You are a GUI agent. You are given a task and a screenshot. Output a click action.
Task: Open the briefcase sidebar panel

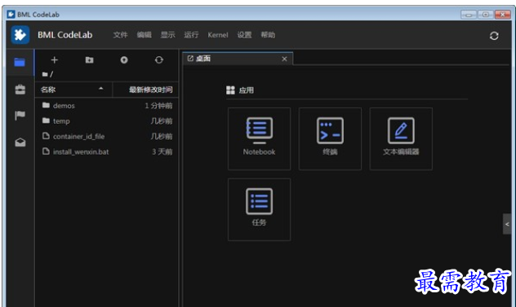pos(20,90)
